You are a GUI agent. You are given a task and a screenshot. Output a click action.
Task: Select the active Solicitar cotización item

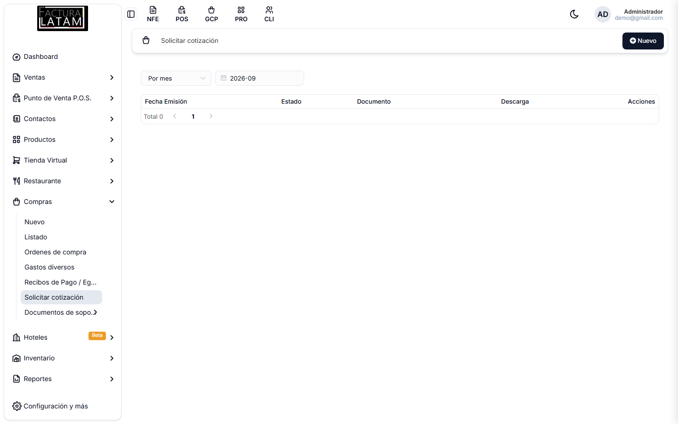pos(61,297)
